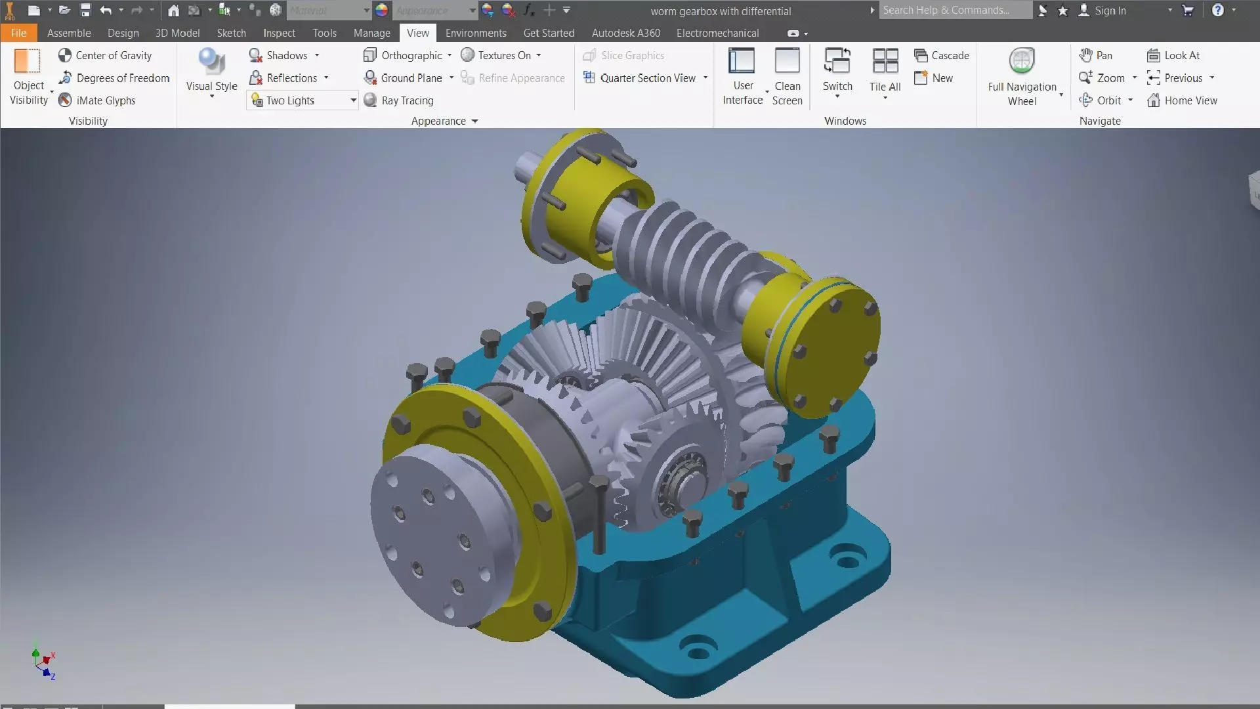Viewport: 1260px width, 709px height.
Task: Click the Center of Gravity icon
Action: (64, 56)
